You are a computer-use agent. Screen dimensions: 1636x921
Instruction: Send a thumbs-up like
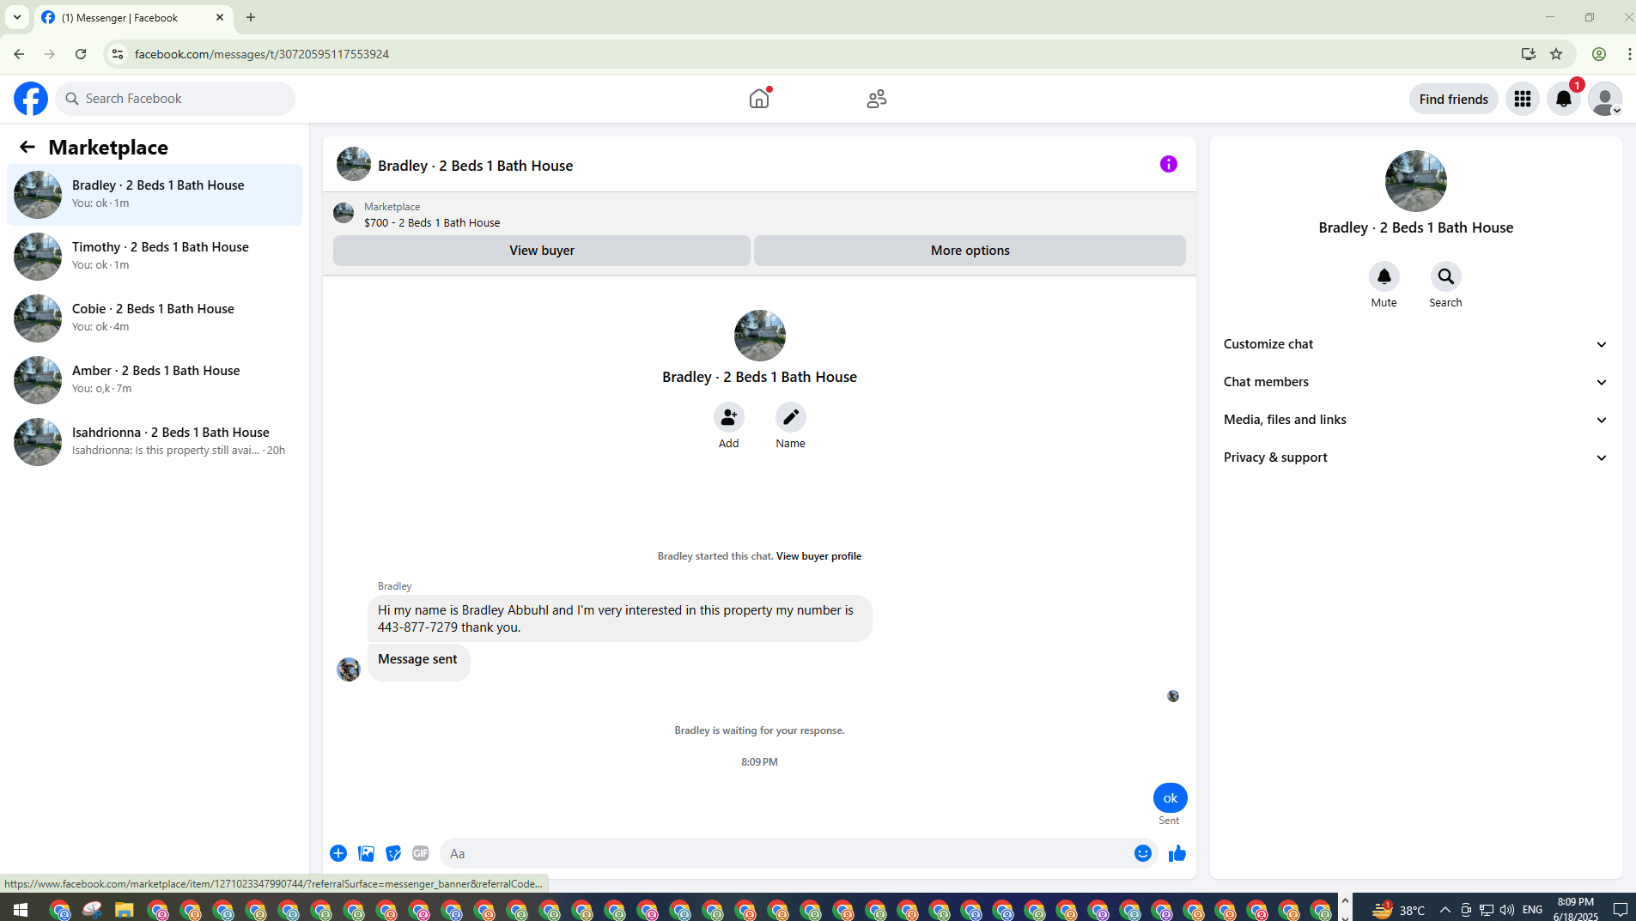(1177, 853)
